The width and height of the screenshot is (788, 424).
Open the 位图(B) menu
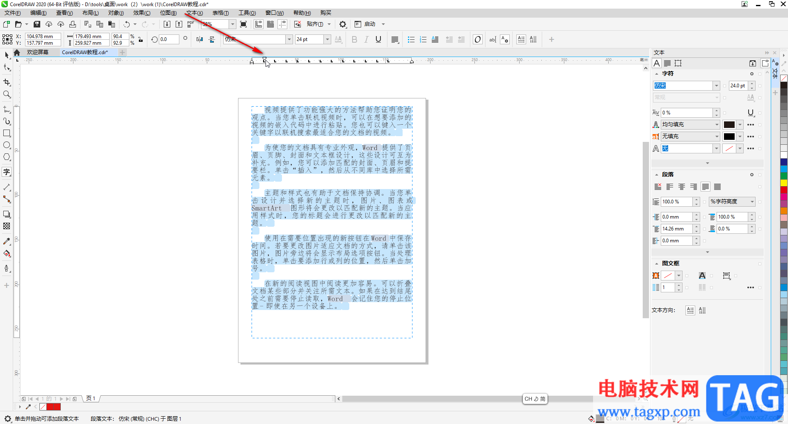click(x=168, y=13)
